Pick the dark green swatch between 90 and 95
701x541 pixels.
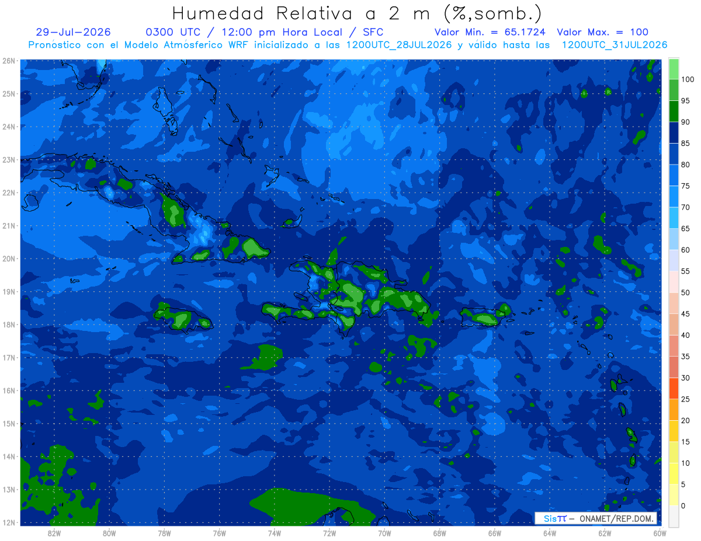click(x=674, y=111)
